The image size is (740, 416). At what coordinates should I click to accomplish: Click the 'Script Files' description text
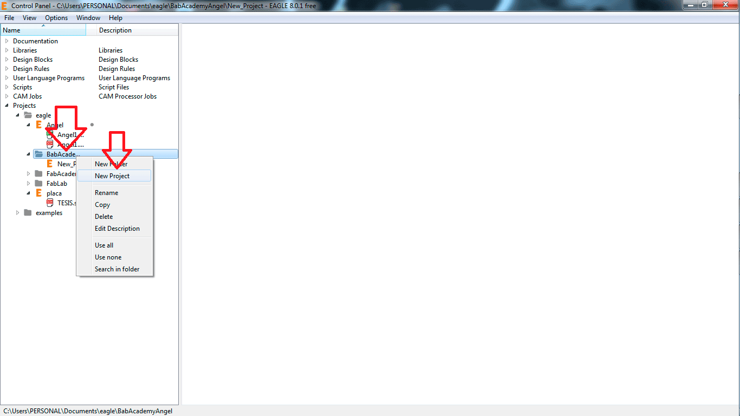[x=114, y=87]
